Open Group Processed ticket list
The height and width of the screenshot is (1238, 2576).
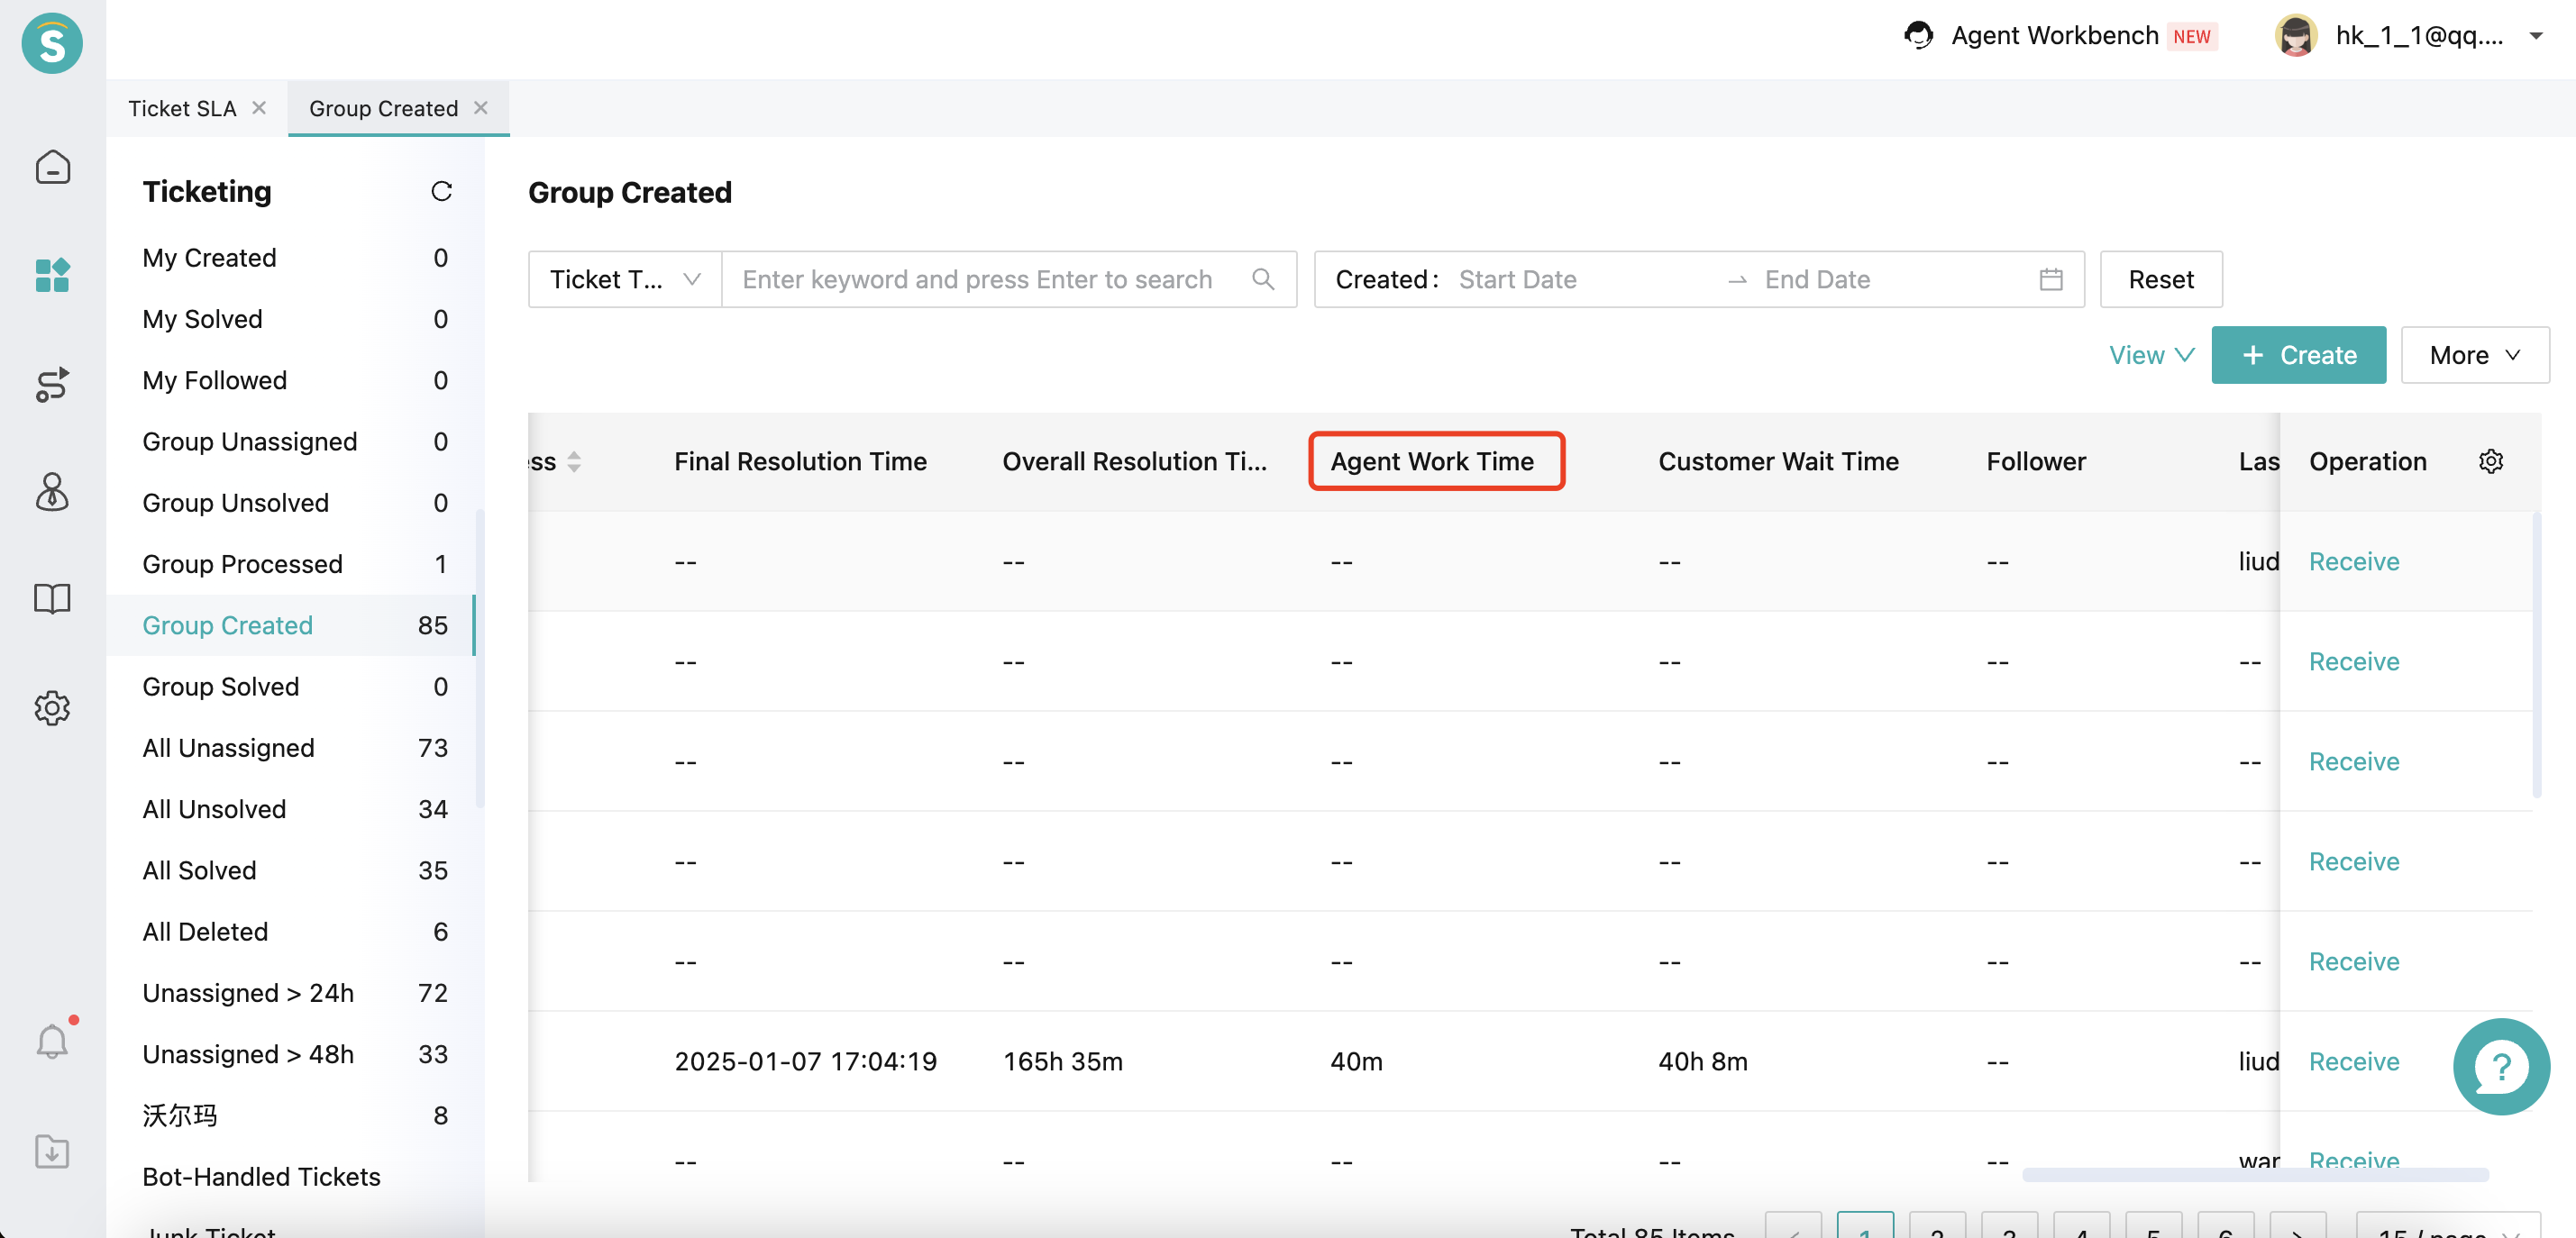294,564
